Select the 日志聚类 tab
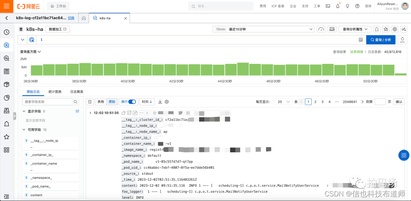 [77, 92]
